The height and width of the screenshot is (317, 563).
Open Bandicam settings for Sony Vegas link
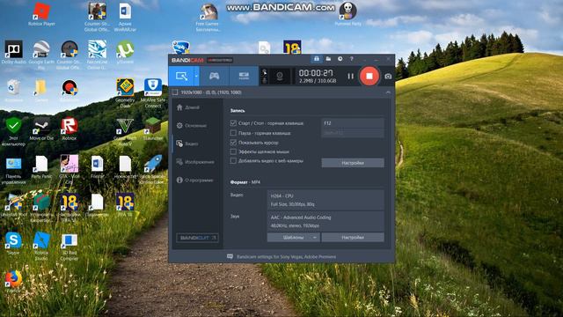point(286,256)
